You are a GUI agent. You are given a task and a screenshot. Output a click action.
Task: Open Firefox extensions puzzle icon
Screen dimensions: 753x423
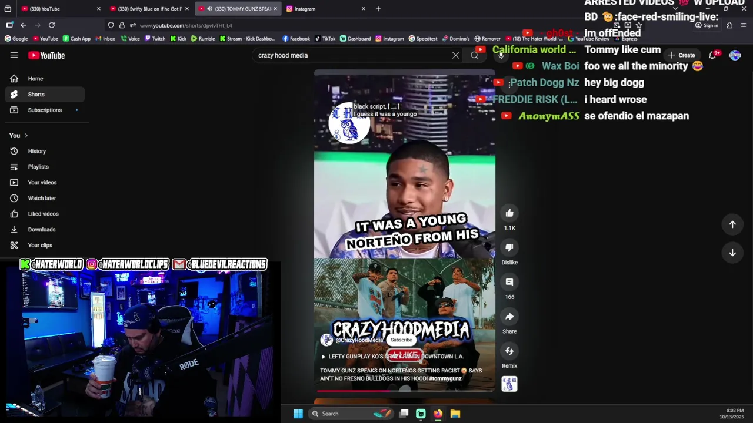coord(729,25)
